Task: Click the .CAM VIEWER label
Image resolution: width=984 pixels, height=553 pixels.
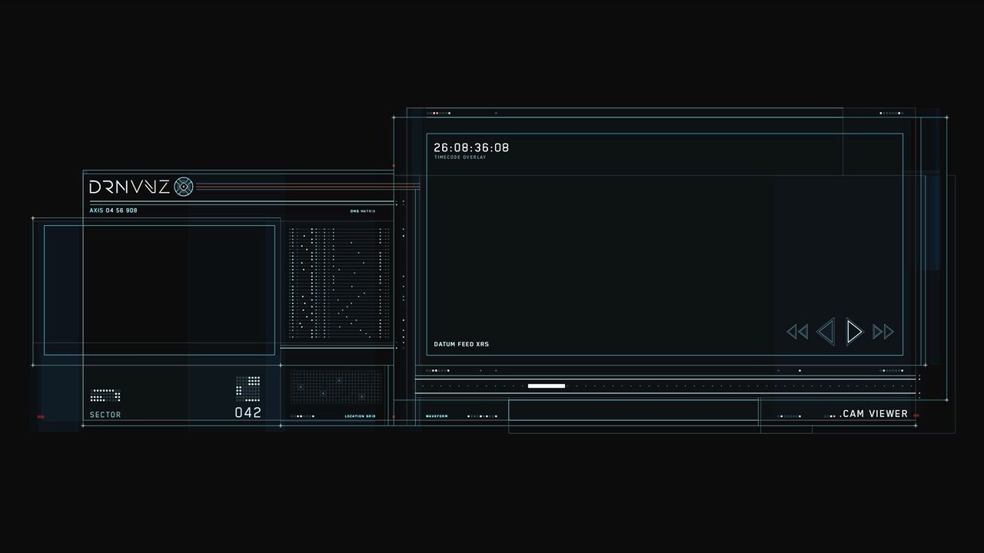Action: [x=873, y=414]
